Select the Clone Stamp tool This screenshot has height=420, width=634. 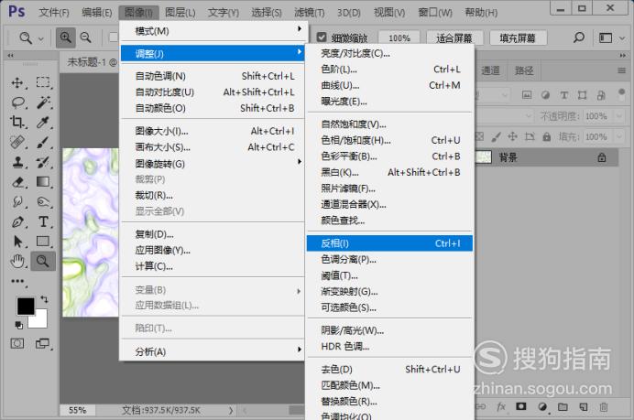17,162
